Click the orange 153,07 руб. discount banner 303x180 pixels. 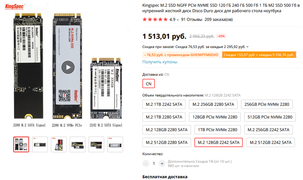pos(258,54)
